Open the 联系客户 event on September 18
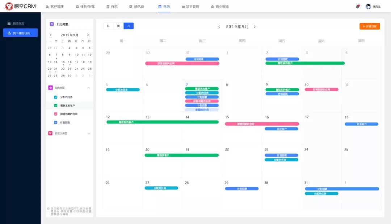Screen dimensions: 391x224 (x=361, y=124)
